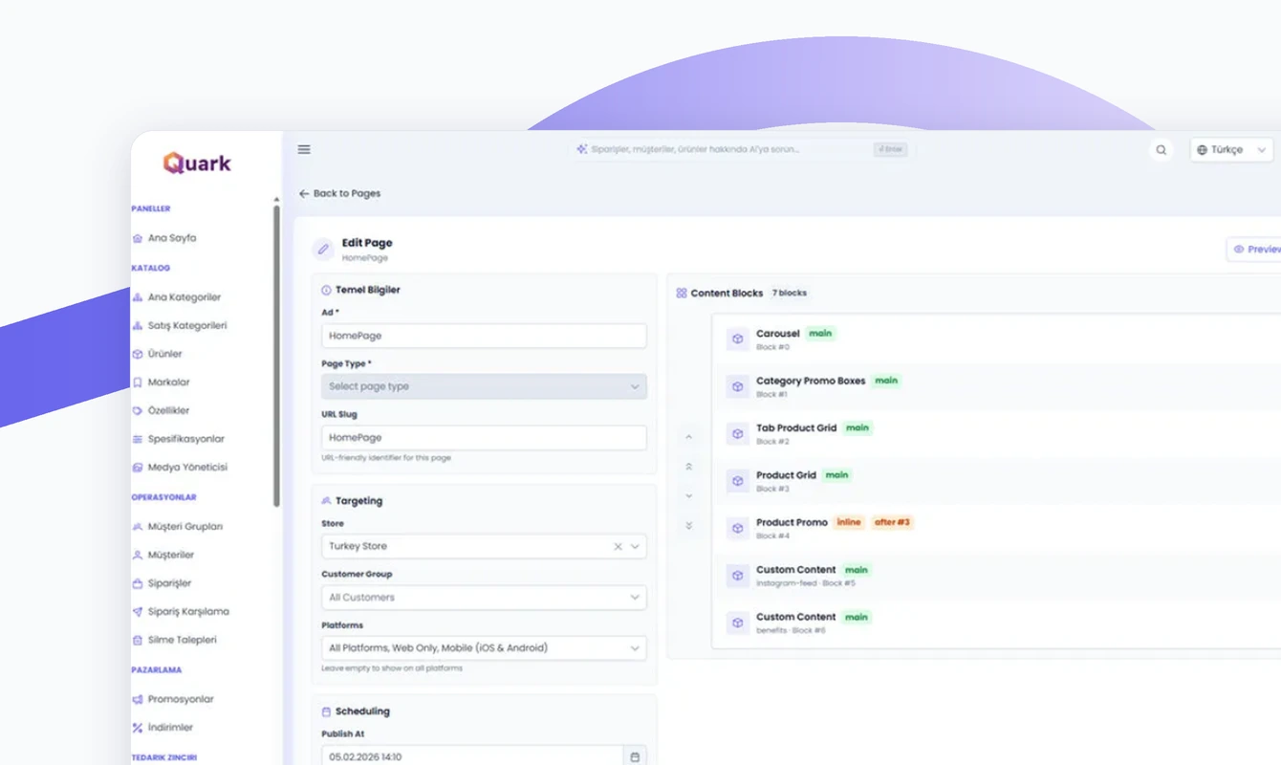This screenshot has height=765, width=1281.
Task: Move block down with single chevron-down arrow
Action: click(x=688, y=496)
